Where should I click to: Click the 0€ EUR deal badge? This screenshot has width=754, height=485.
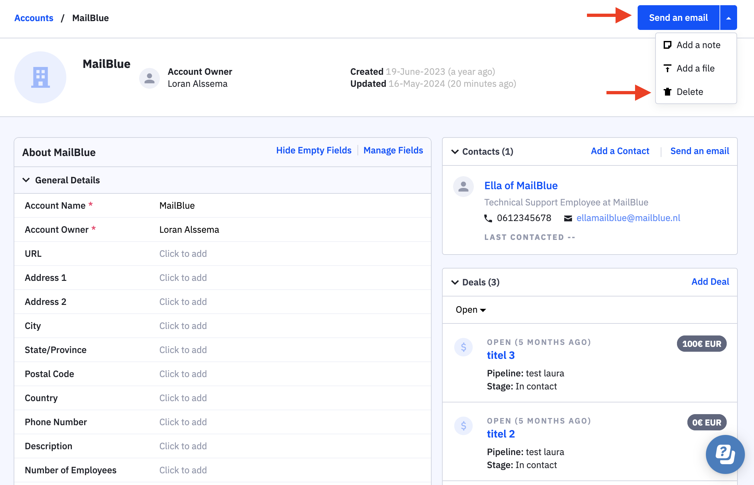tap(707, 422)
